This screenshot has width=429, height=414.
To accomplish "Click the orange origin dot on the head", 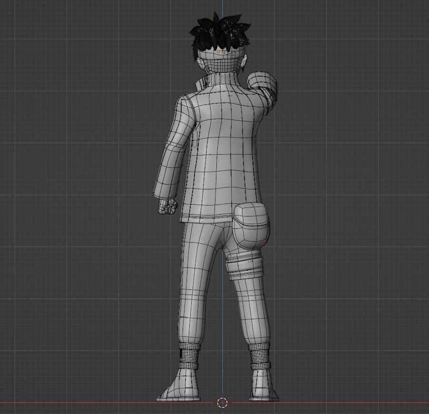I will pos(218,51).
